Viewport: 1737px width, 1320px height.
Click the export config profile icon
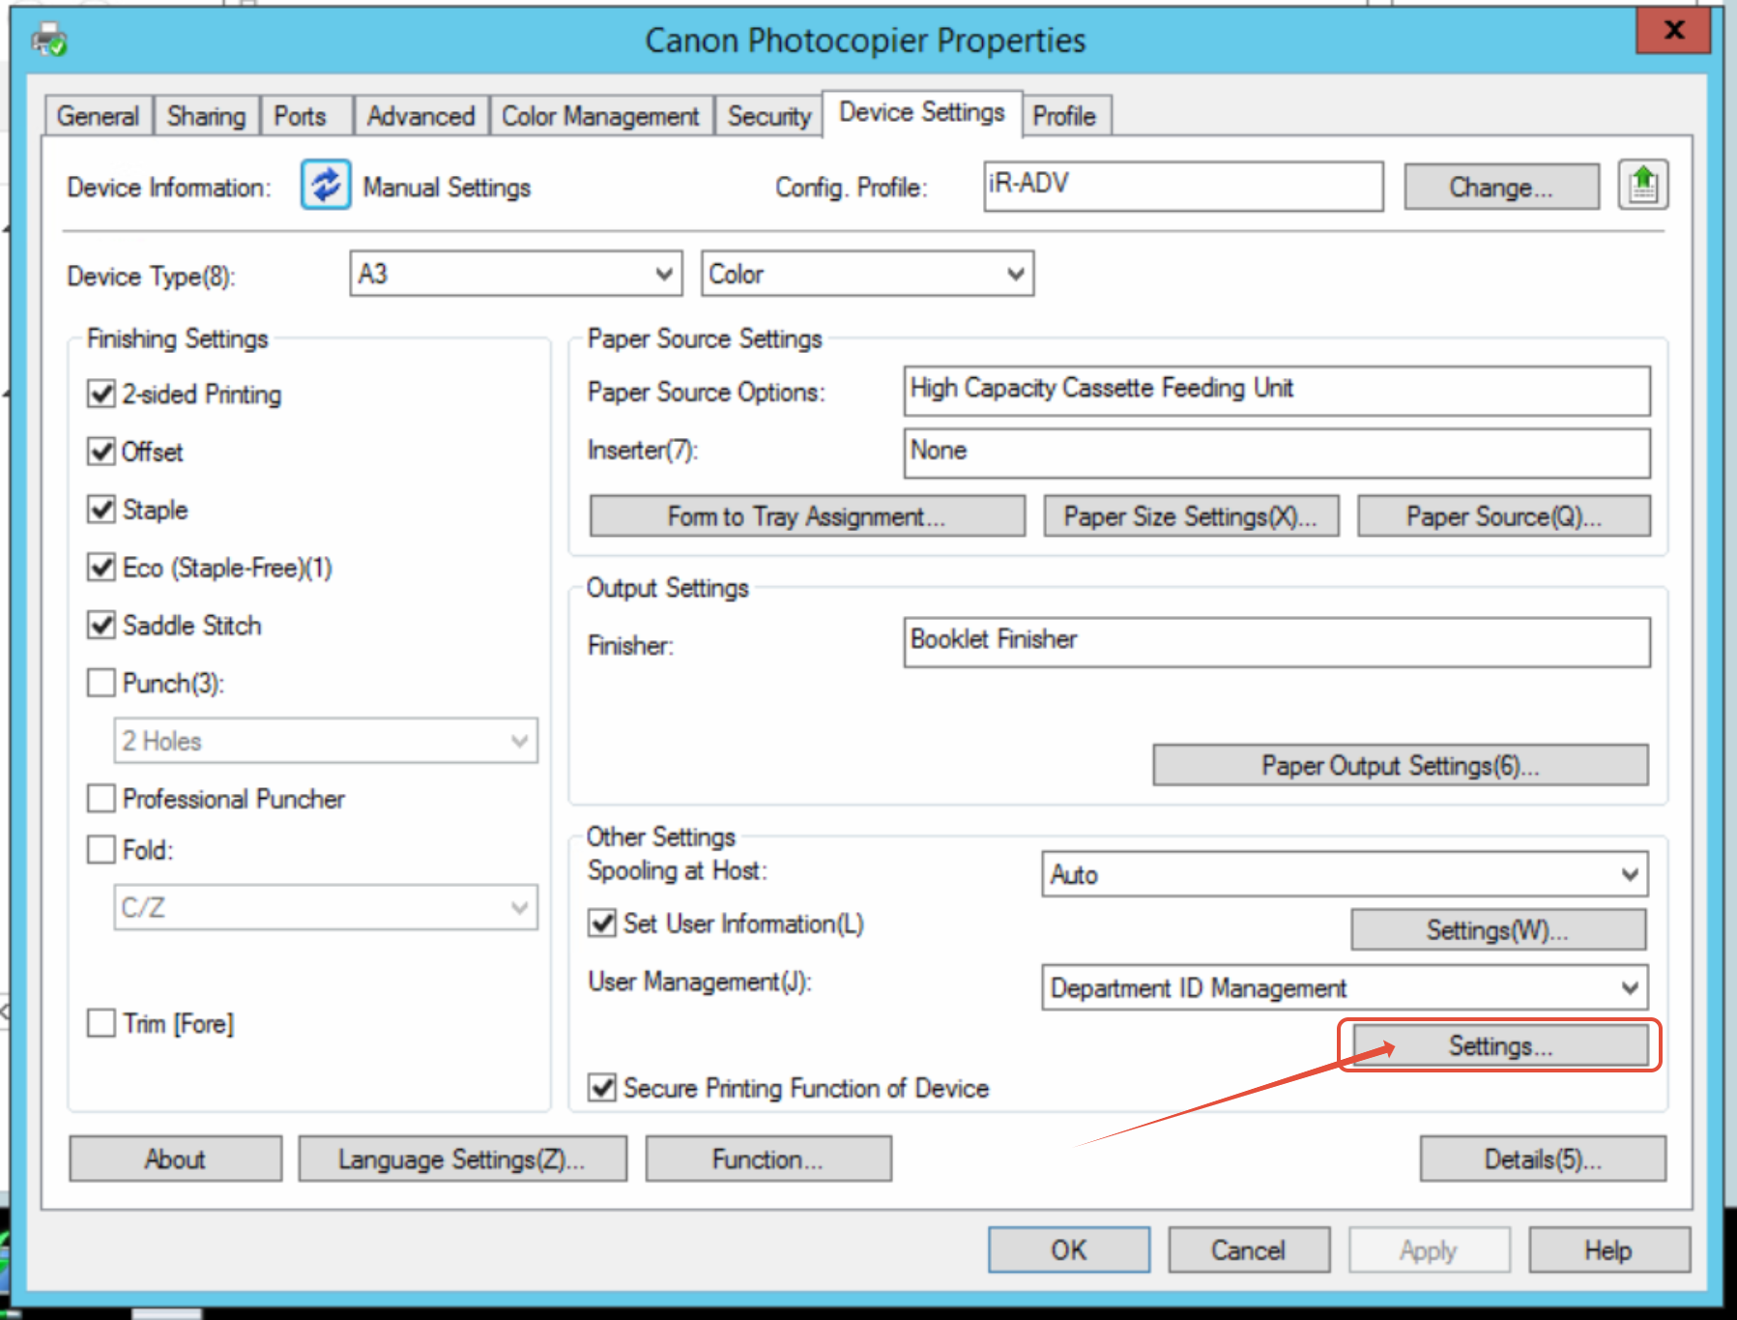[x=1643, y=185]
